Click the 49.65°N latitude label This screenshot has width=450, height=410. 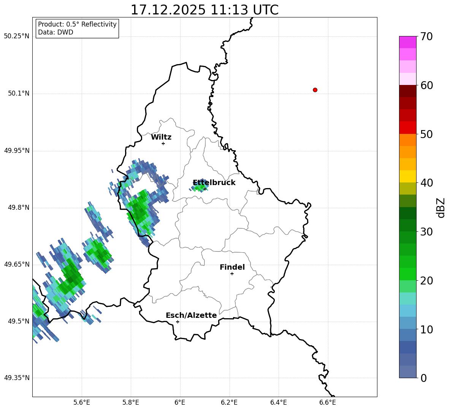[17, 264]
